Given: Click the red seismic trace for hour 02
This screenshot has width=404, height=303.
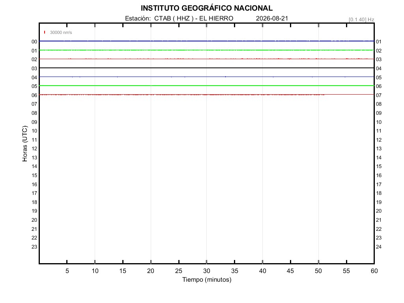Looking at the screenshot, I should (x=207, y=59).
